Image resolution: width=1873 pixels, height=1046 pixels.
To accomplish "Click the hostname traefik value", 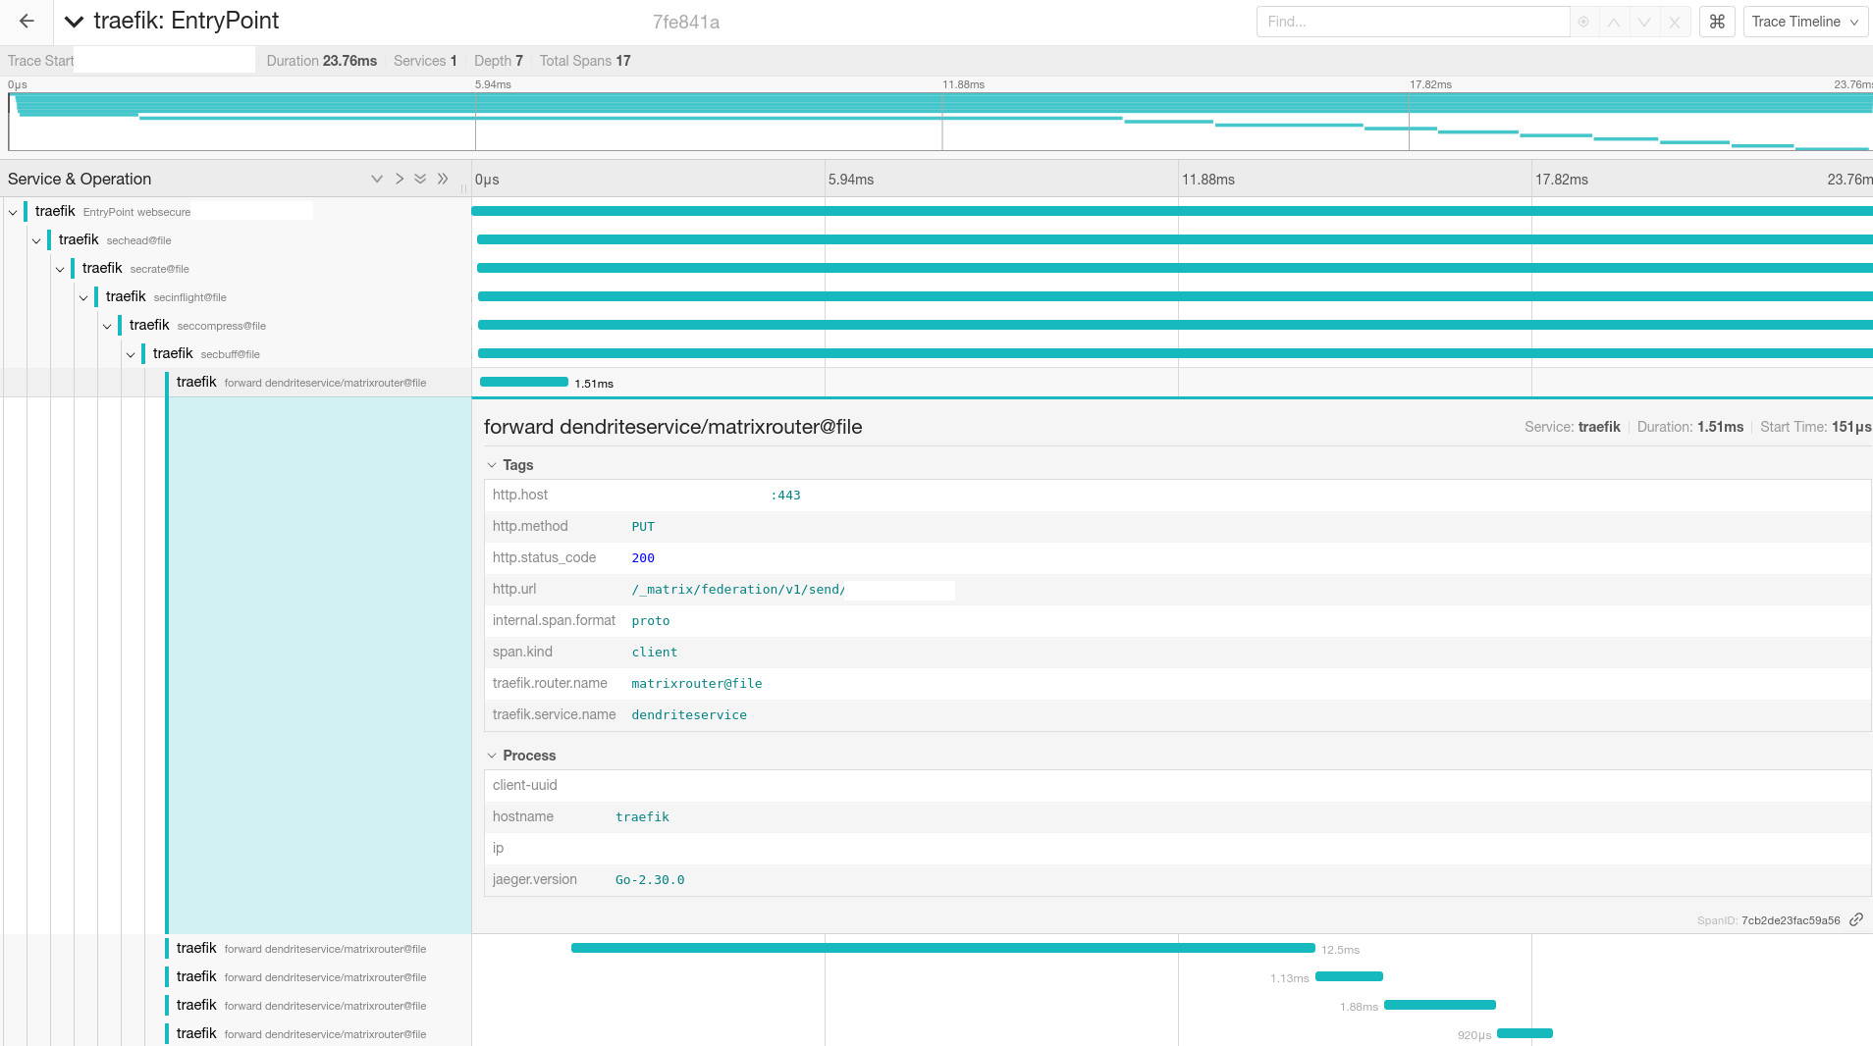I will click(643, 817).
